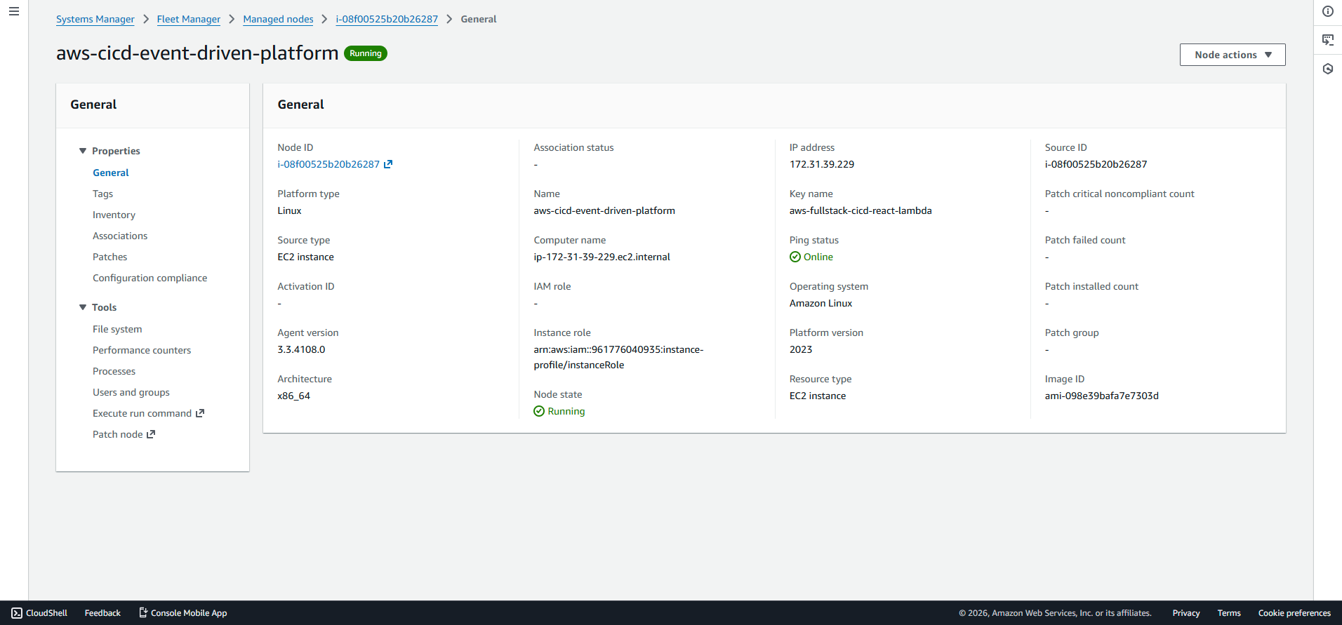Image resolution: width=1342 pixels, height=625 pixels.
Task: Open external link icon next to Node ID
Action: [x=388, y=164]
